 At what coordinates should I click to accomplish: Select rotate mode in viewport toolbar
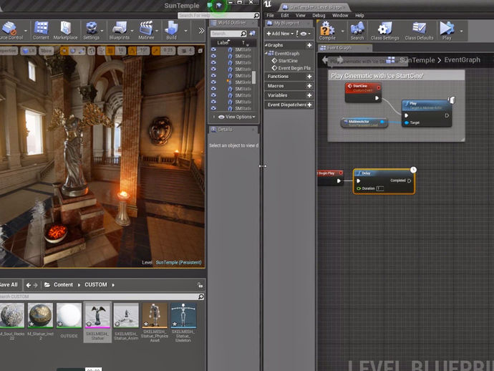(x=73, y=51)
